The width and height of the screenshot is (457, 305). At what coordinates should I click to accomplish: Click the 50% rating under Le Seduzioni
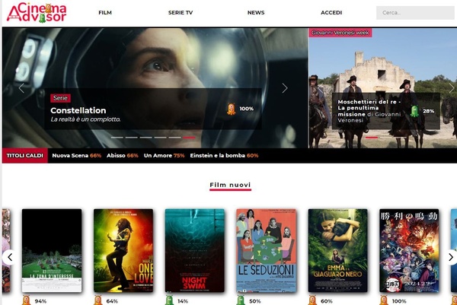tap(255, 301)
